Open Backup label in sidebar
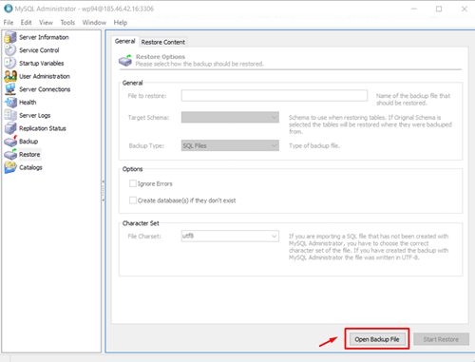The image size is (475, 362). coord(28,142)
